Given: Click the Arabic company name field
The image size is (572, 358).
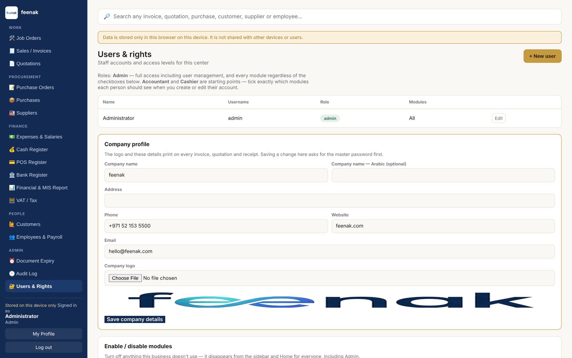Looking at the screenshot, I should [x=443, y=175].
